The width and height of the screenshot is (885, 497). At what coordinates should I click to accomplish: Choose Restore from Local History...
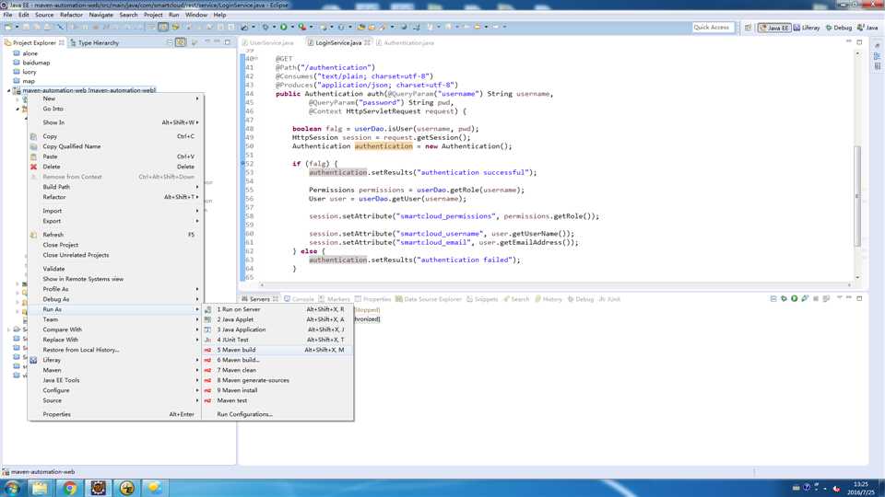pyautogui.click(x=114, y=350)
